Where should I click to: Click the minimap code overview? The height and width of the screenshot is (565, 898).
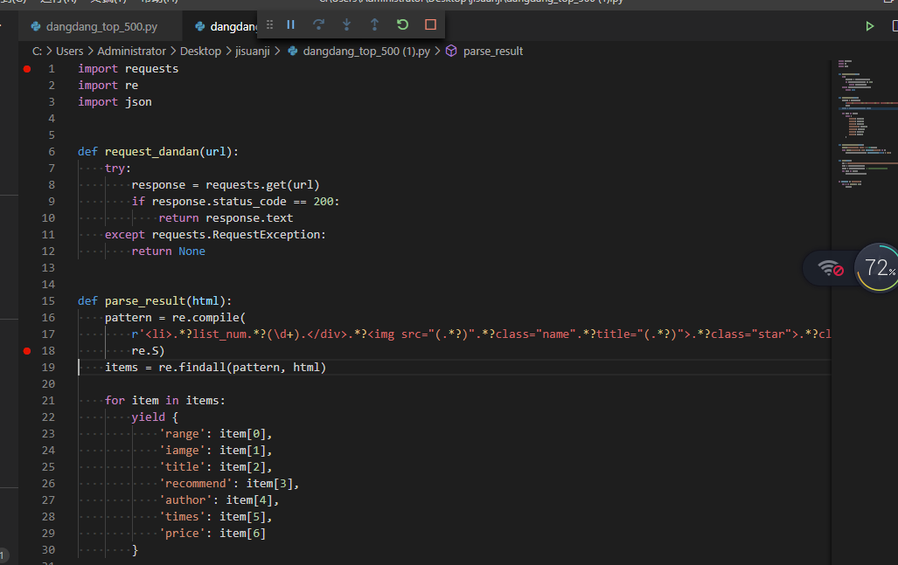tap(866, 123)
